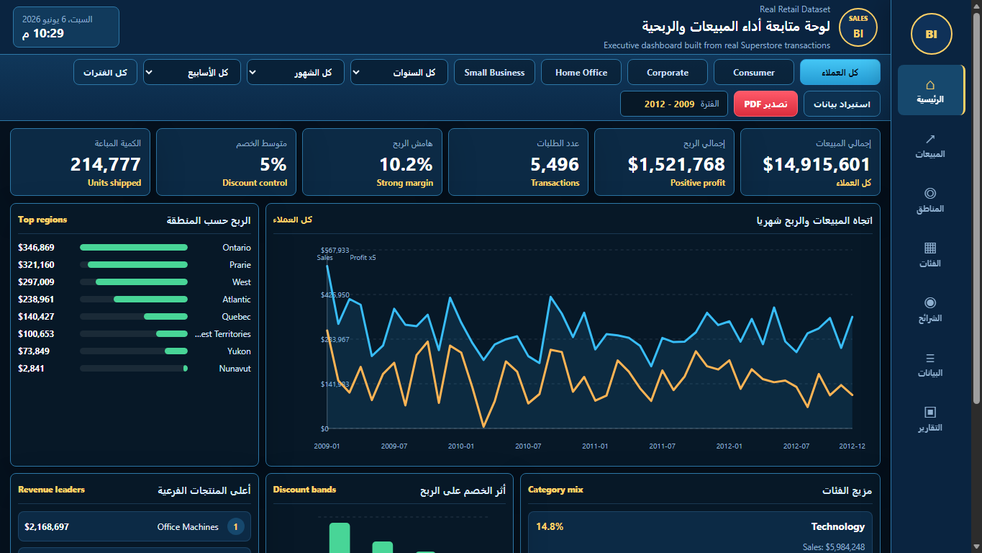Click the Category mix label
The image size is (982, 553).
555,490
